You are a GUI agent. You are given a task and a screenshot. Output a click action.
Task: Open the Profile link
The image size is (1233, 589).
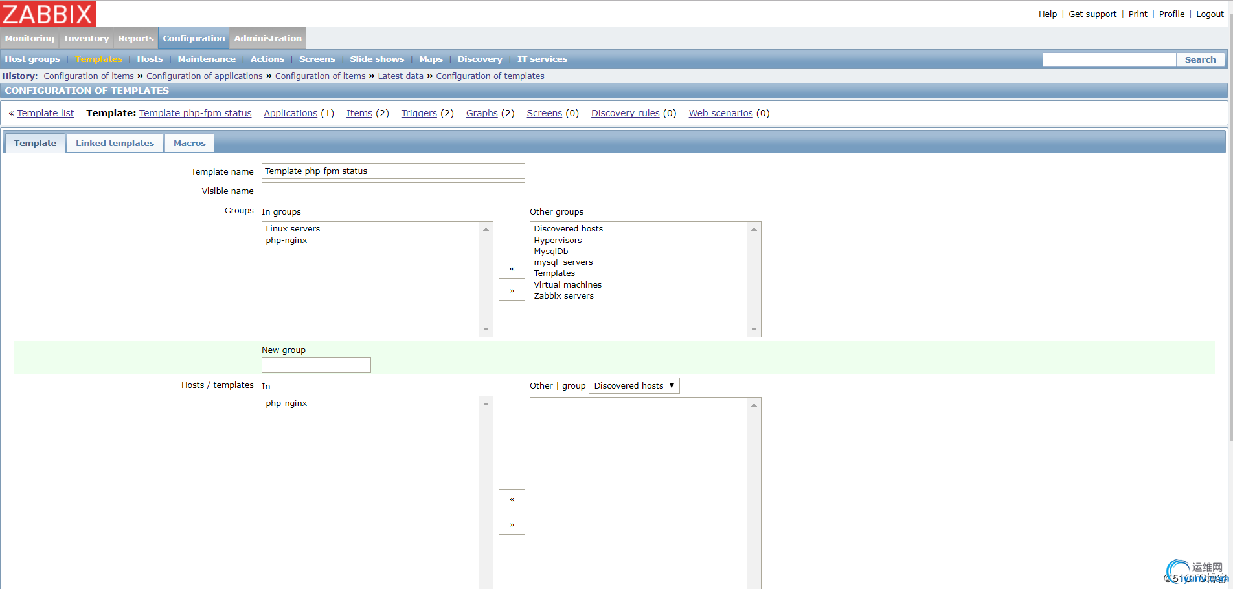pyautogui.click(x=1171, y=14)
